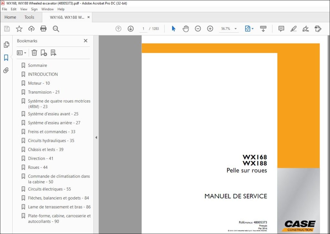This screenshot has width=330, height=234.
Task: Expand the fit page options arrow
Action: (x=253, y=29)
